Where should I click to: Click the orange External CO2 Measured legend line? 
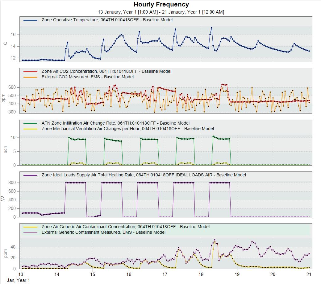coord(30,77)
